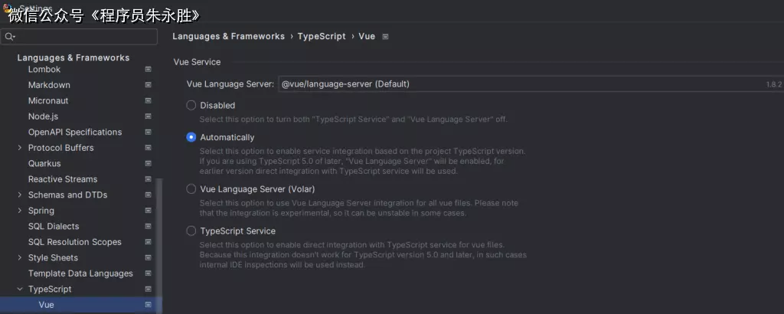Select Vue Language Server (Volar) option
Viewport: 784px width, 314px height.
pos(191,189)
